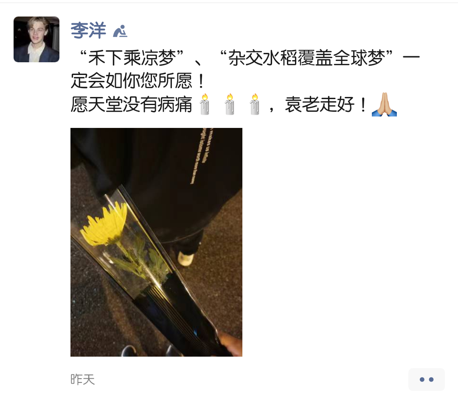Click the praying hands emoji

pos(384,104)
